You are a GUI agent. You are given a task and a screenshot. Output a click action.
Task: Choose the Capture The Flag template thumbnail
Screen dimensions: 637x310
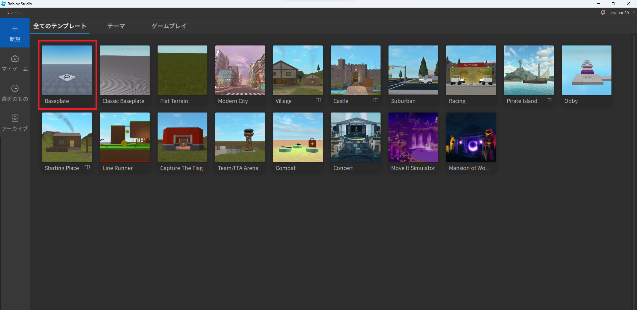pyautogui.click(x=182, y=137)
